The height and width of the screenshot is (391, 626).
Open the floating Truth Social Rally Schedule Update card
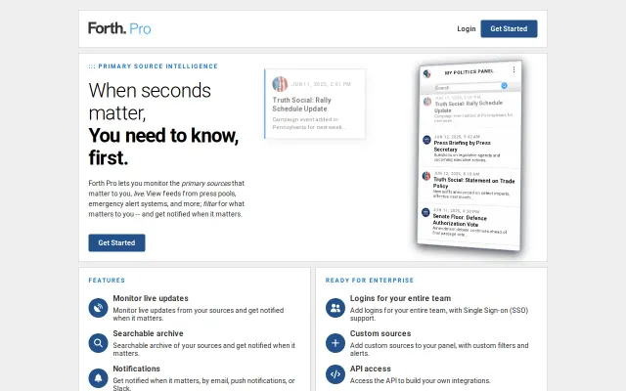(x=315, y=104)
